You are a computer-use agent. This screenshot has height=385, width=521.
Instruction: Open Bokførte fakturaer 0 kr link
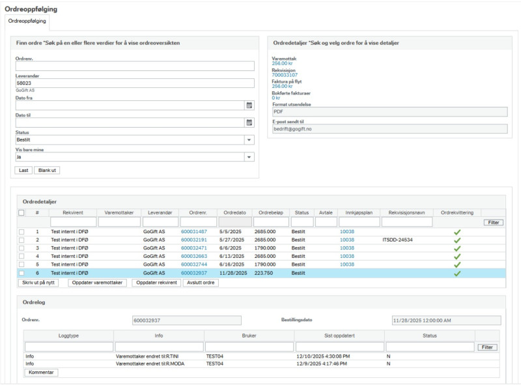[x=275, y=98]
